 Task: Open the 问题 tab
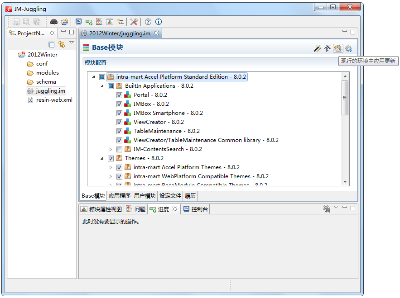tap(136, 209)
